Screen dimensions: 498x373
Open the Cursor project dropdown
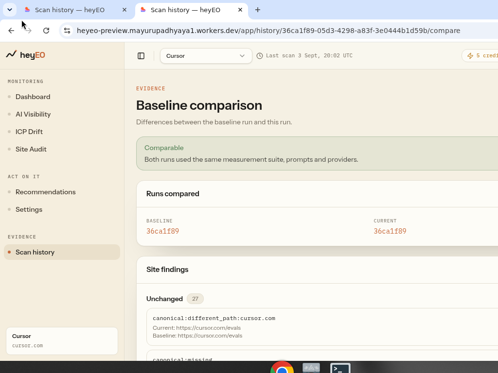(206, 56)
